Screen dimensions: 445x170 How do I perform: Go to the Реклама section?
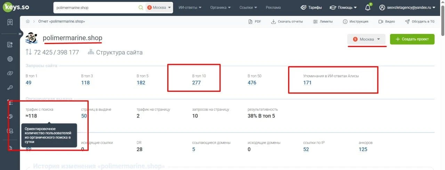(273, 7)
